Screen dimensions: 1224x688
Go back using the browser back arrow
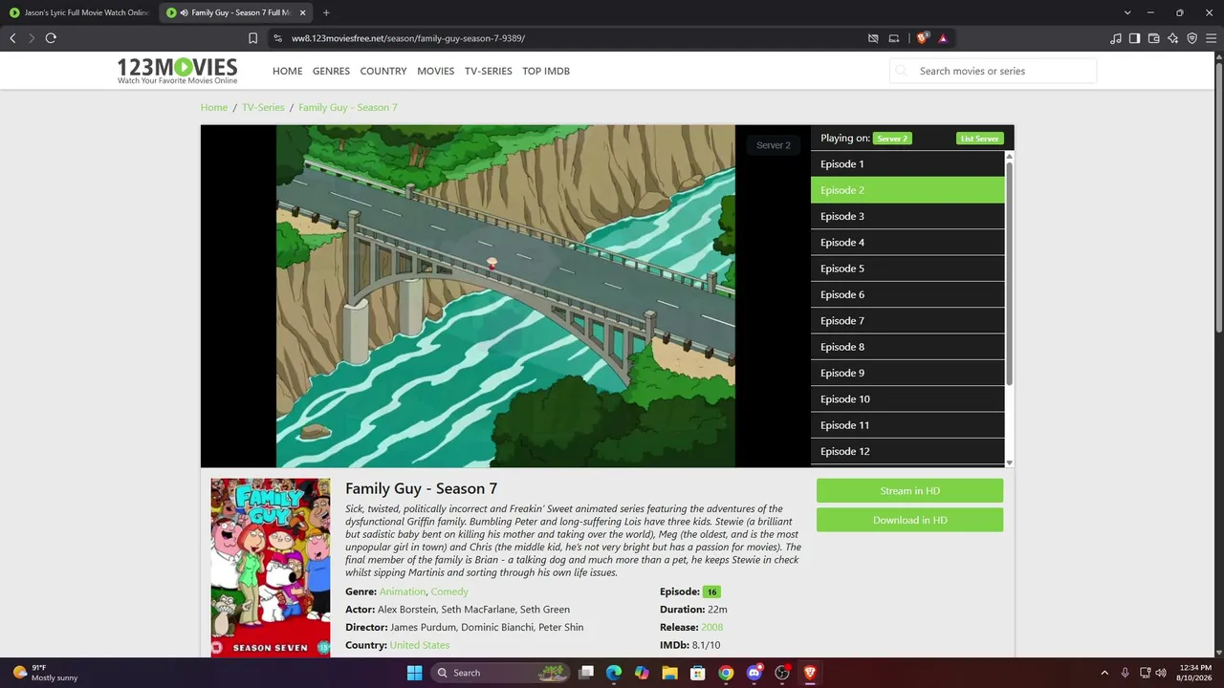[x=12, y=38]
